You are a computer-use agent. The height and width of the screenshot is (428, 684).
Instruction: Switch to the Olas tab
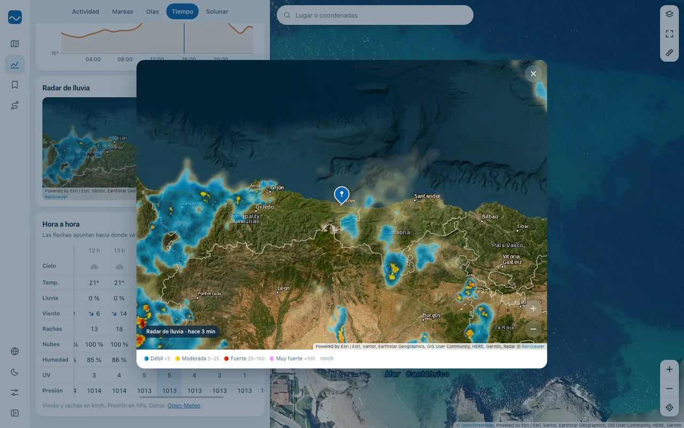click(152, 11)
